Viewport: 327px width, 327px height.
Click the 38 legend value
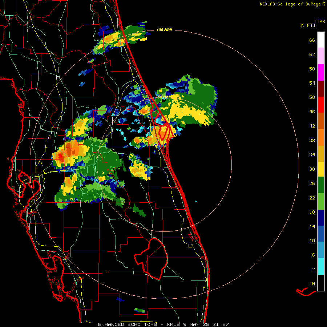[312, 141]
